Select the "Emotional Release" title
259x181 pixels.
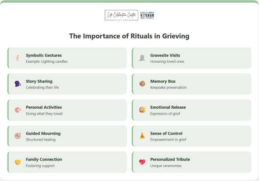168,108
